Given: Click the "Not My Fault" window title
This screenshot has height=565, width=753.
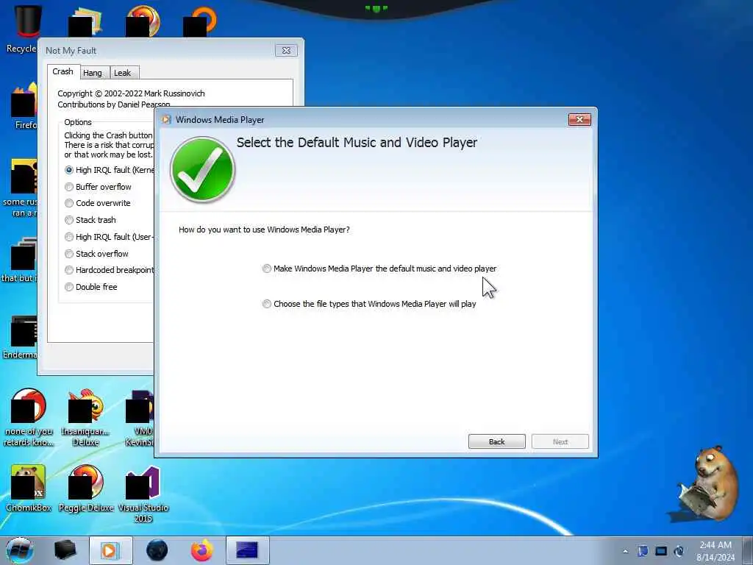Looking at the screenshot, I should point(71,51).
